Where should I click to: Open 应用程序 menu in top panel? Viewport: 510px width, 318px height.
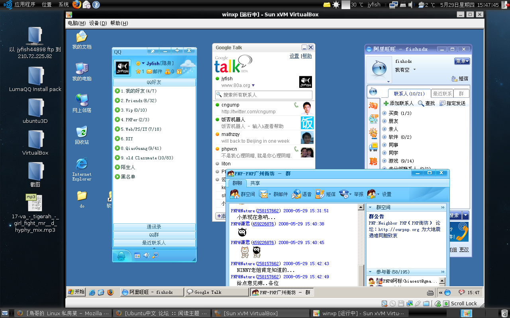(25, 5)
